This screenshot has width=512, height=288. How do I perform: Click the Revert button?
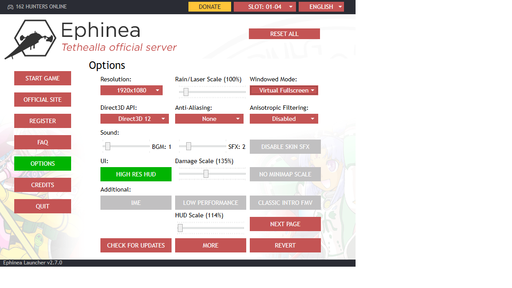(x=285, y=245)
